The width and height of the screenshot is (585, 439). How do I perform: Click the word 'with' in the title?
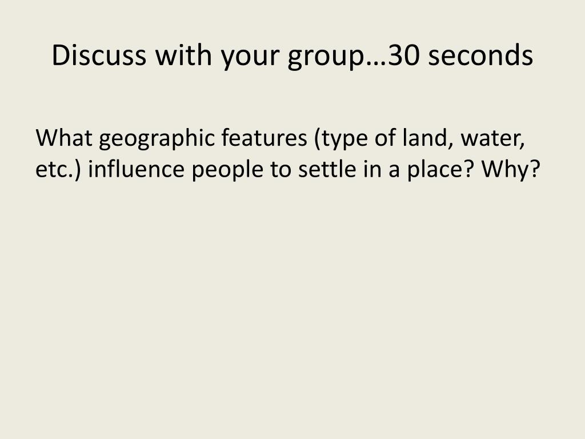[x=183, y=55]
